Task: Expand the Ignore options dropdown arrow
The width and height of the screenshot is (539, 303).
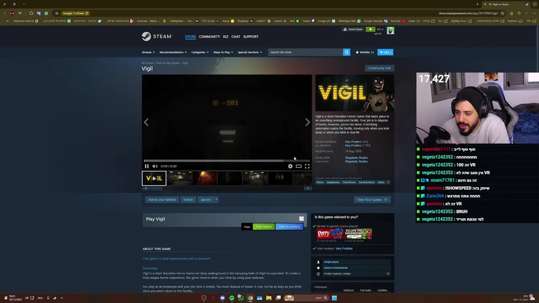Action: pyautogui.click(x=216, y=200)
